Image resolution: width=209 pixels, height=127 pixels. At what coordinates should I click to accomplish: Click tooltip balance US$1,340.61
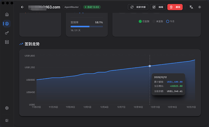(174, 91)
